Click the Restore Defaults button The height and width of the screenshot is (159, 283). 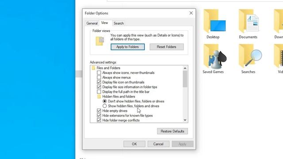[172, 131]
